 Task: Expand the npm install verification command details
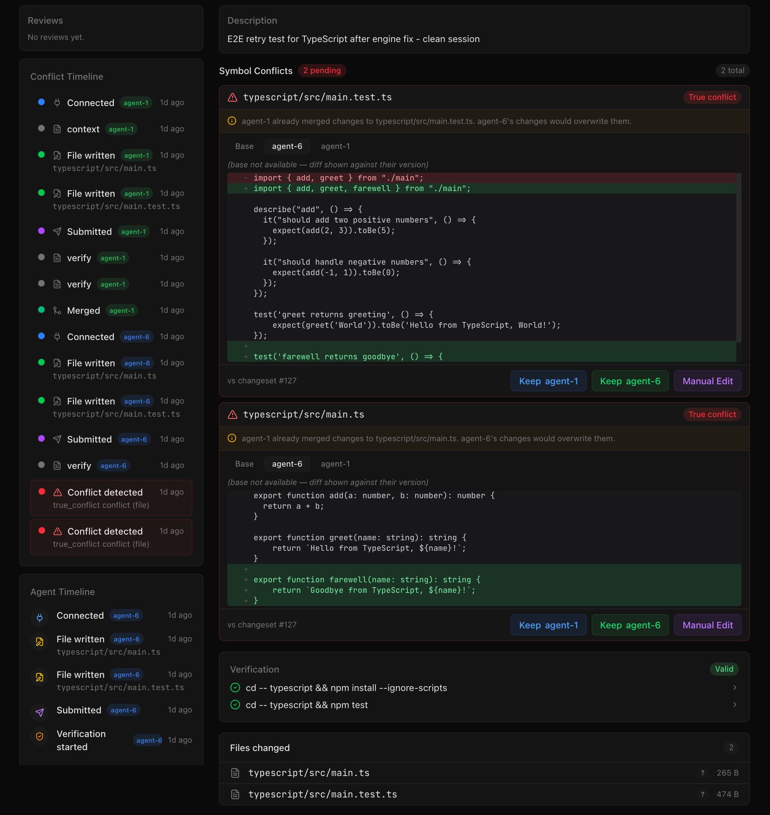735,688
